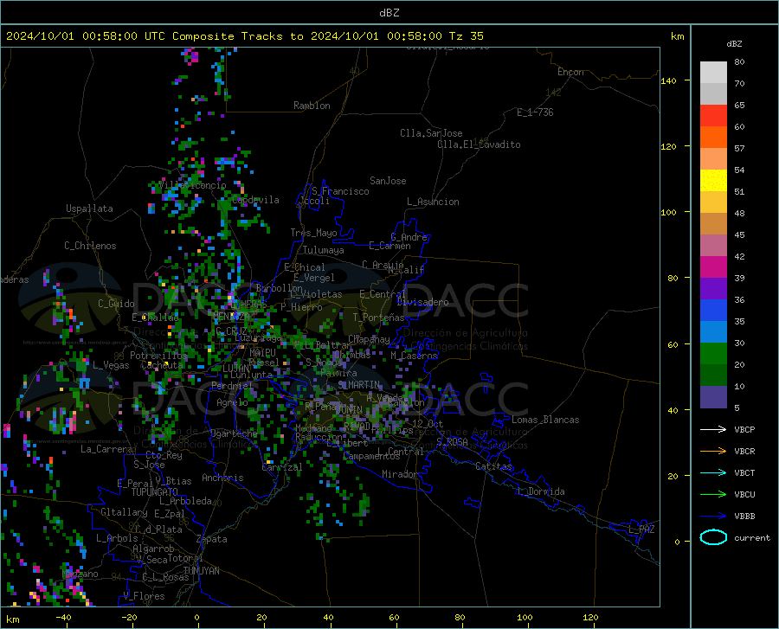
Task: Click the Clla.El_Cavadito map label
Action: (x=479, y=144)
